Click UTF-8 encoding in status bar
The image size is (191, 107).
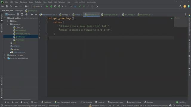pyautogui.click(x=123, y=106)
